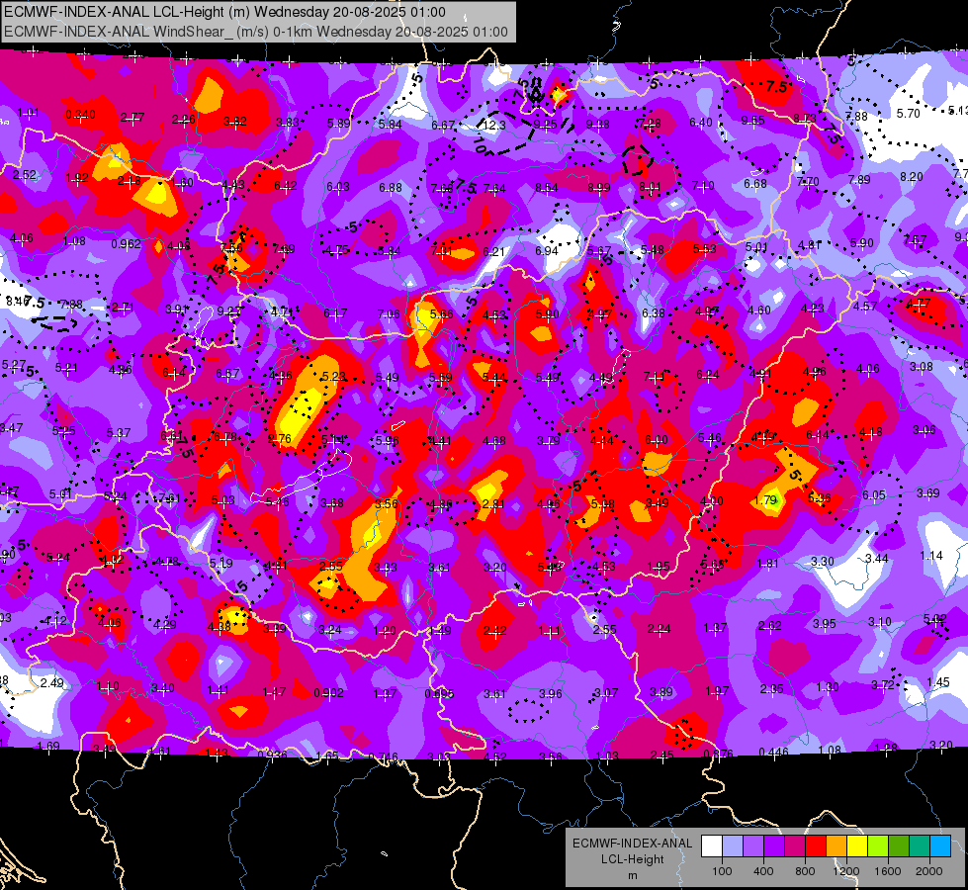Image resolution: width=968 pixels, height=890 pixels.
Task: Click the wind shear value 2.77
Action: coord(132,118)
